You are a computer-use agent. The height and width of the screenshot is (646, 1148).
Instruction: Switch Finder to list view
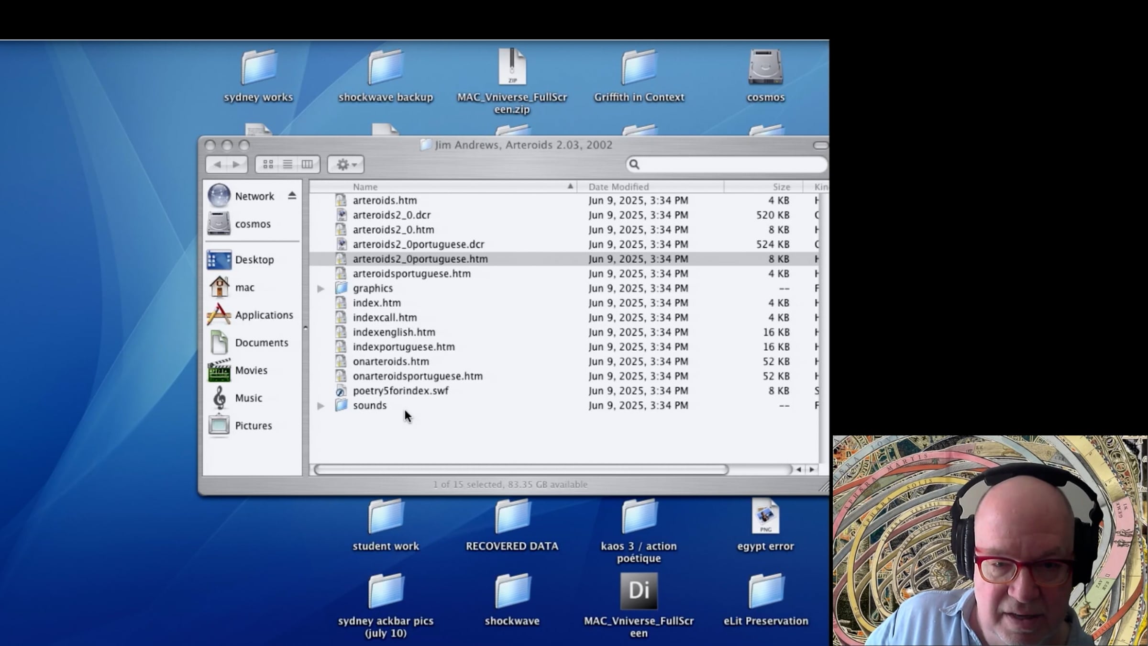(287, 165)
